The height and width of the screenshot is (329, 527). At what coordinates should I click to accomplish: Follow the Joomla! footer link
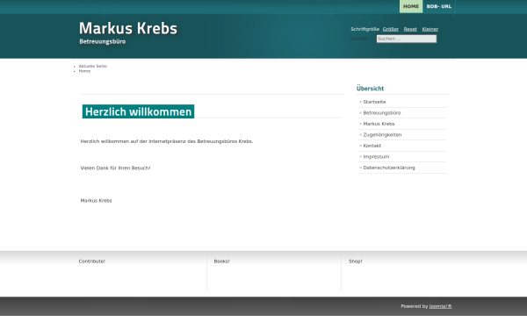point(440,306)
